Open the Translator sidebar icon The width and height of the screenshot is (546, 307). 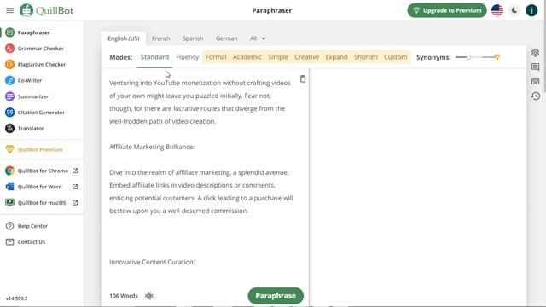(x=9, y=129)
